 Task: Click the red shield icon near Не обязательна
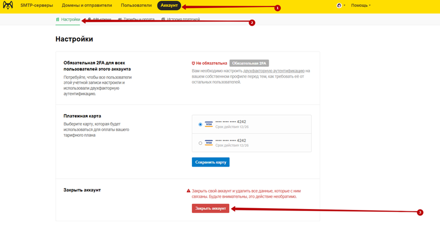(x=193, y=63)
